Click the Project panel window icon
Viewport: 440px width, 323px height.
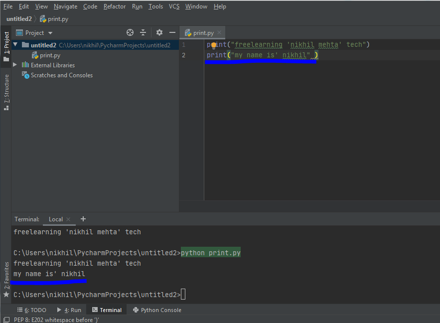click(x=19, y=33)
